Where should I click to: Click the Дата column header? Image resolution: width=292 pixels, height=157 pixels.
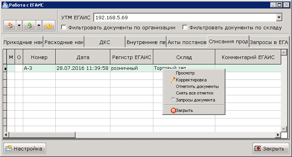pos(83,57)
